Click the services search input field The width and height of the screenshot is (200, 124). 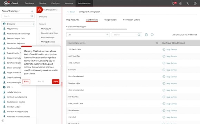tap(127, 34)
